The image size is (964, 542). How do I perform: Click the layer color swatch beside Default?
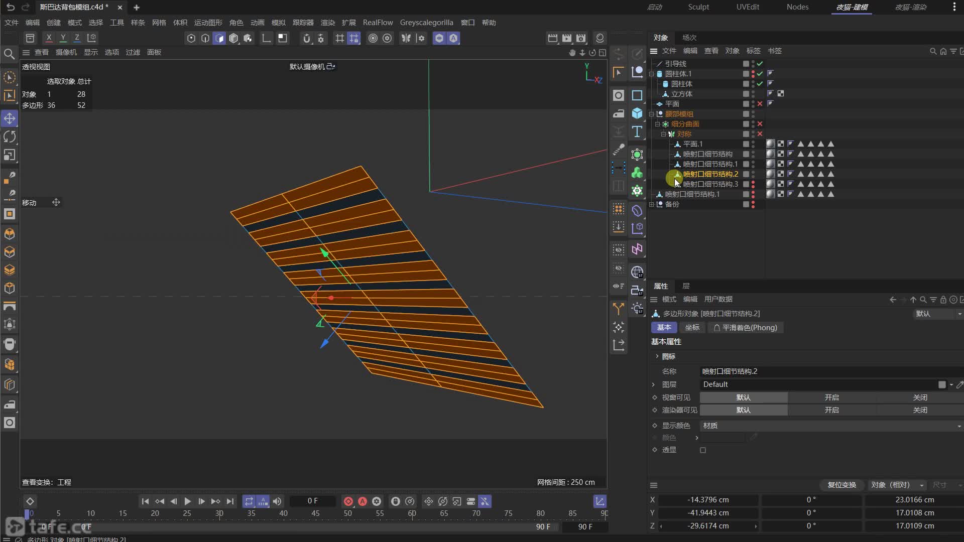pyautogui.click(x=942, y=385)
